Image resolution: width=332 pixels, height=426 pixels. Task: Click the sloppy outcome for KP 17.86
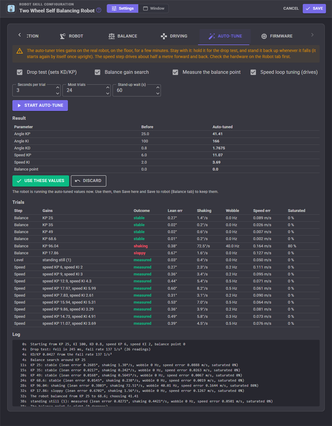140,253
